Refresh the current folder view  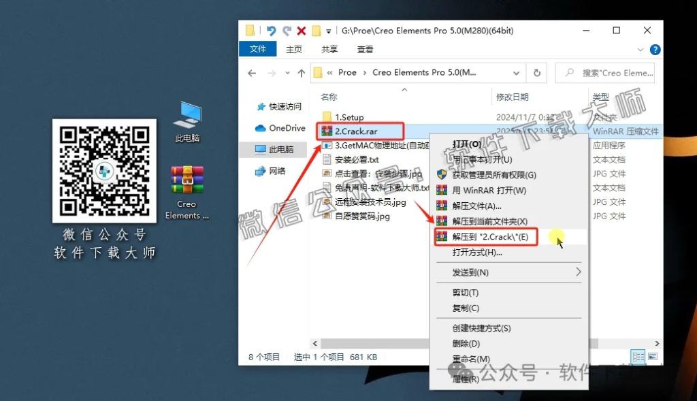(x=537, y=73)
